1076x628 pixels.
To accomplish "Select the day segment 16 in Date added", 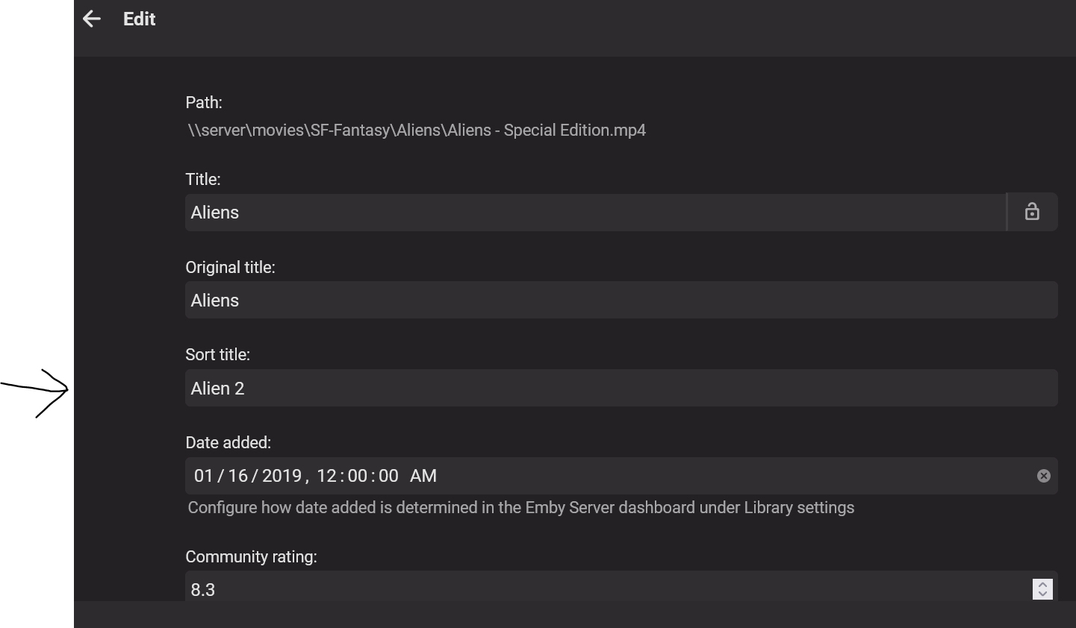I will pos(239,476).
